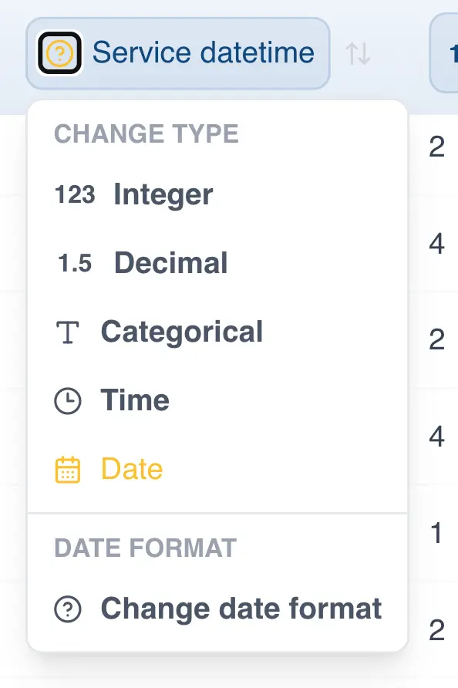Click the yellow calendar icon next to Date
Screen dimensions: 458x688
coord(69,469)
